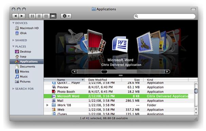Open iDisk in the sidebar
This screenshot has width=206, height=131.
pyautogui.click(x=21, y=33)
